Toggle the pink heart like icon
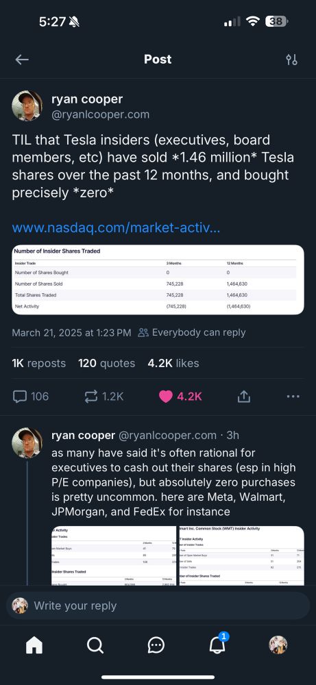 click(x=166, y=396)
